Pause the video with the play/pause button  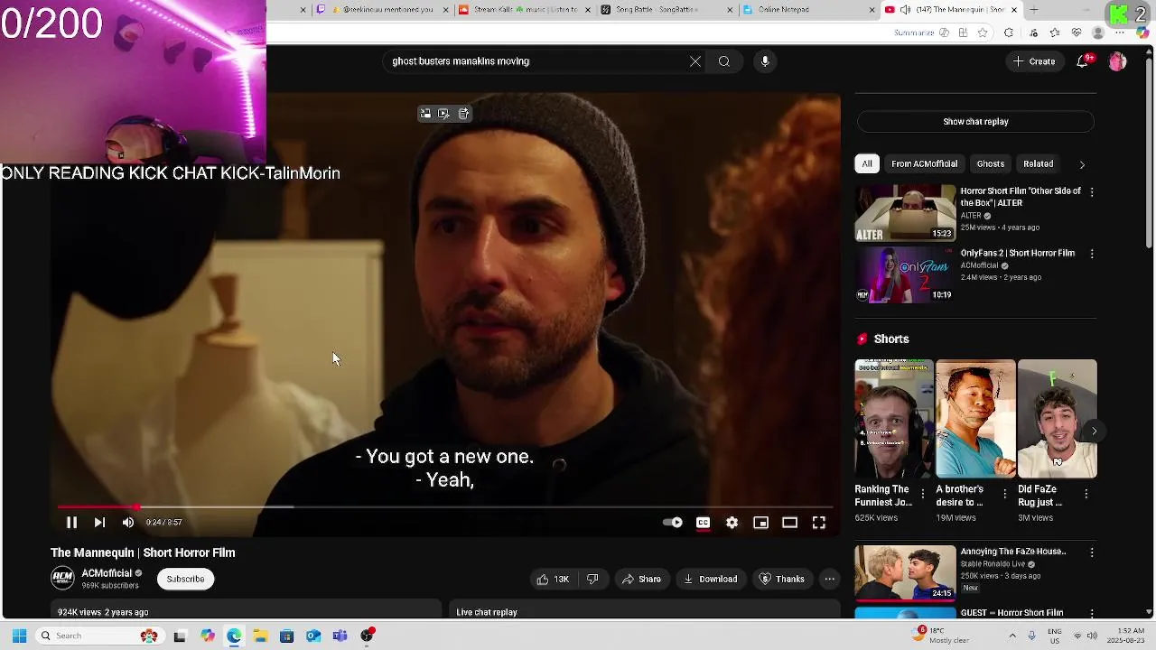[71, 523]
